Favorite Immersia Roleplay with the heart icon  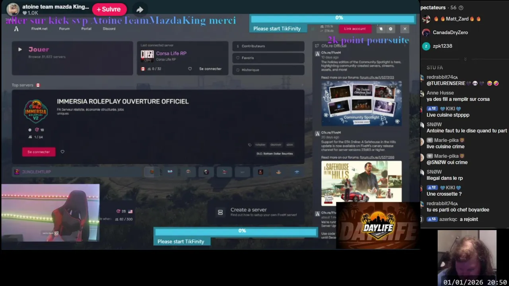(62, 152)
